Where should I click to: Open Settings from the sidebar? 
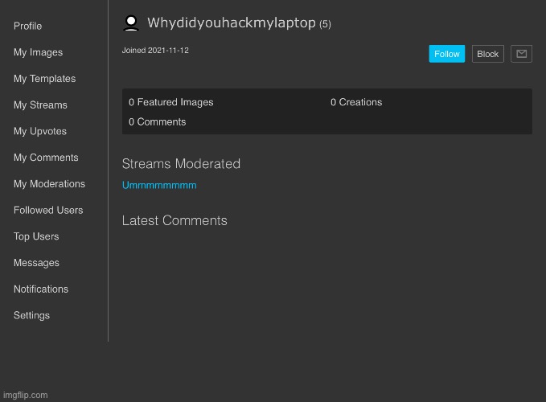(x=31, y=315)
